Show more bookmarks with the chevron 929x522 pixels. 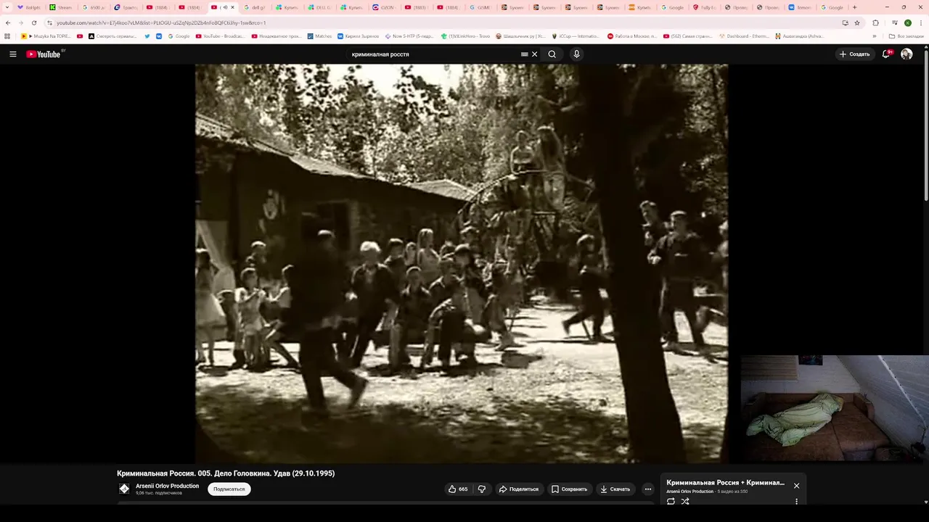coord(875,36)
